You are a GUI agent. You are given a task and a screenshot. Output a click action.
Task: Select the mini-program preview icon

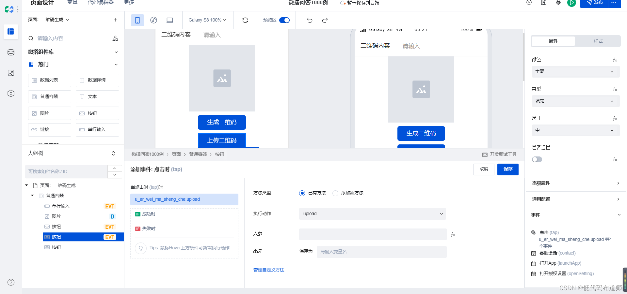[x=154, y=20]
